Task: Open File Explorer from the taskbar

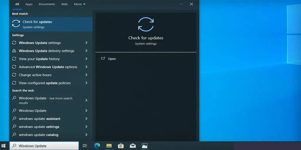Action: pyautogui.click(x=109, y=146)
